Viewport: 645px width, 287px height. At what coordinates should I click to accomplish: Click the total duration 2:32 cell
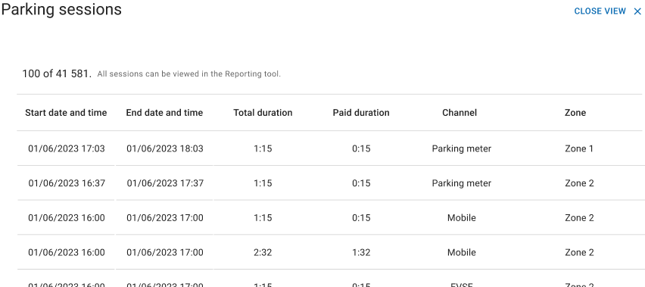point(263,252)
